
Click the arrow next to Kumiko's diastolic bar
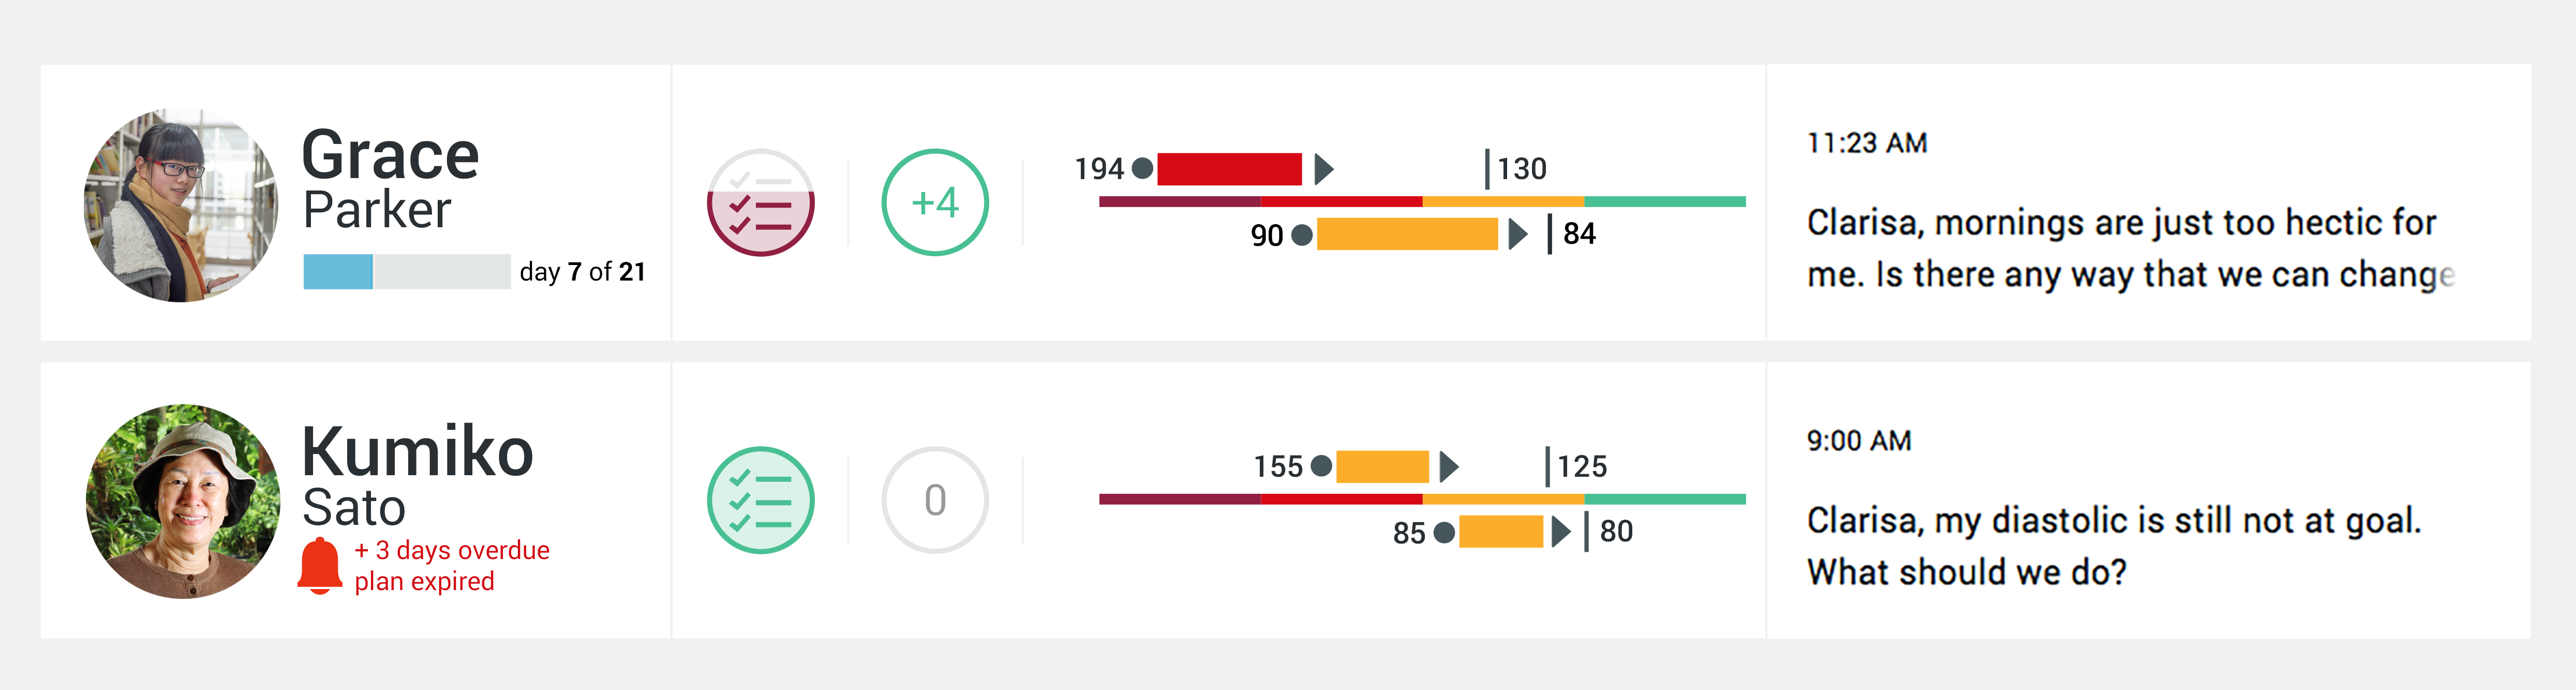click(1561, 531)
